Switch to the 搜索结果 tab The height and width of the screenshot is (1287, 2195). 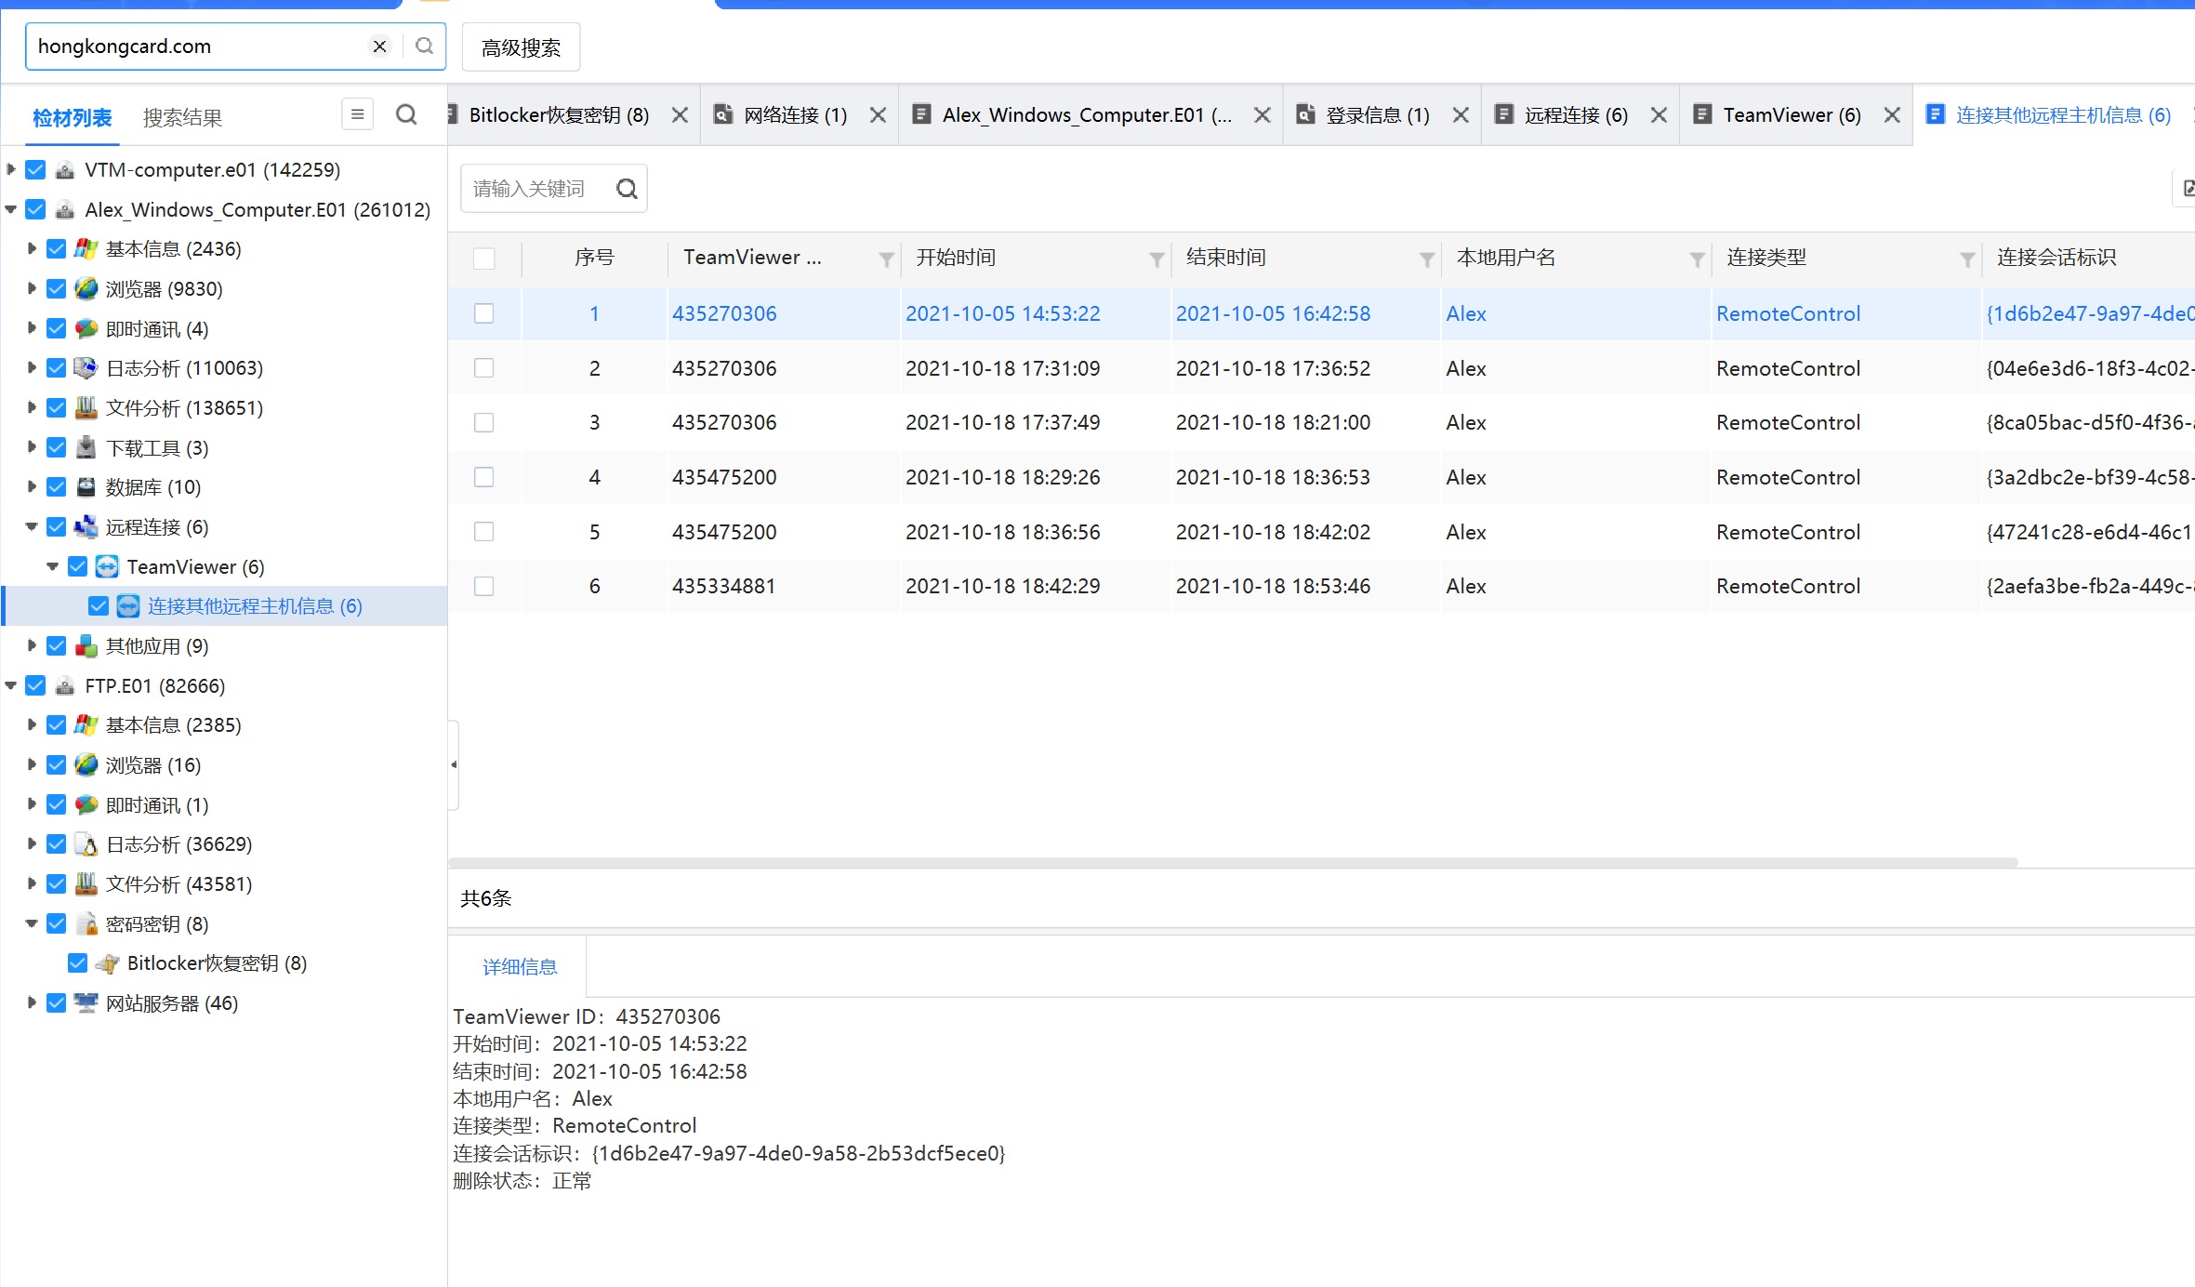tap(182, 118)
